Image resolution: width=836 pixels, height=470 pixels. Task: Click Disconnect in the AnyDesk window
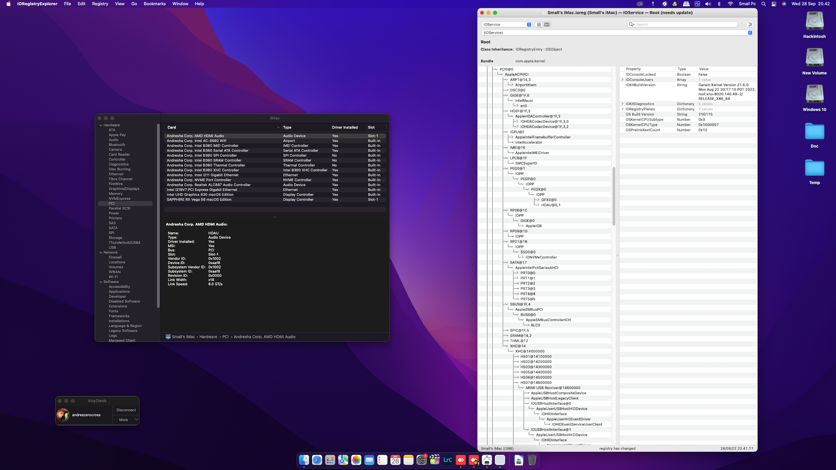click(126, 410)
